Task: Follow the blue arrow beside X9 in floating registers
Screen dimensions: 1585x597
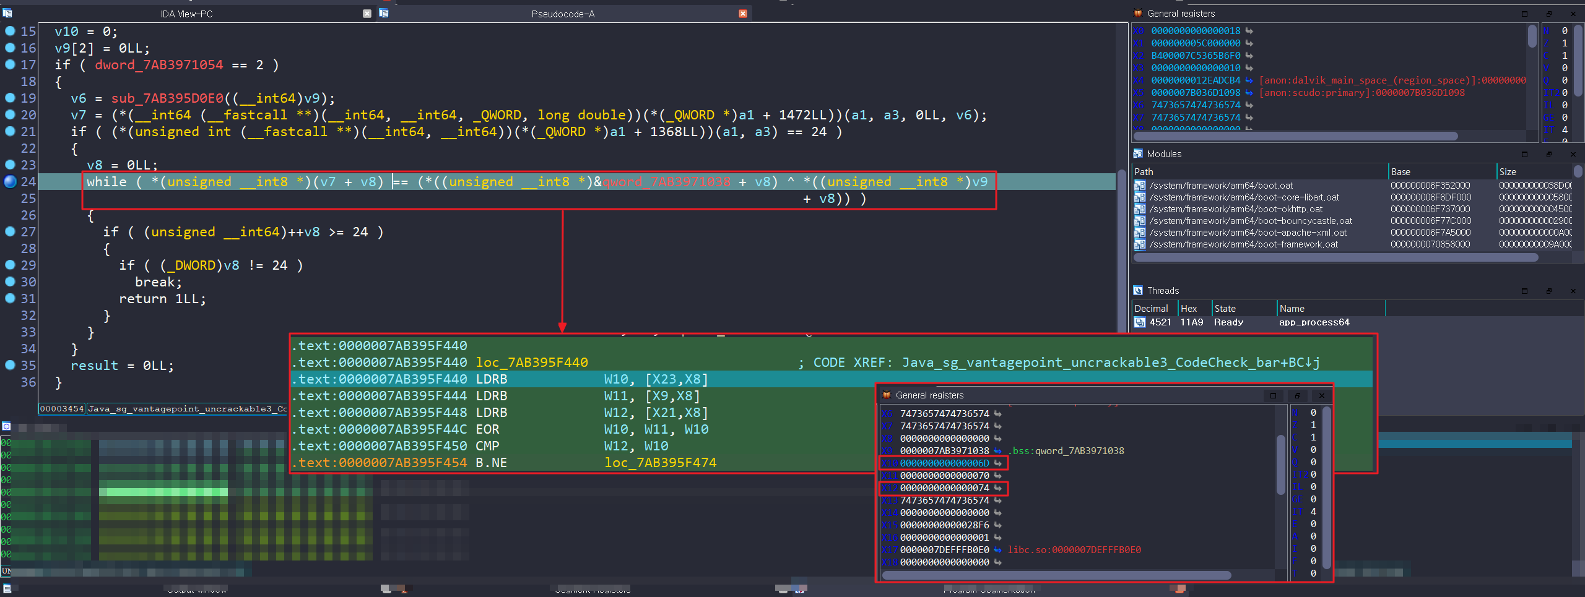Action: pos(997,451)
